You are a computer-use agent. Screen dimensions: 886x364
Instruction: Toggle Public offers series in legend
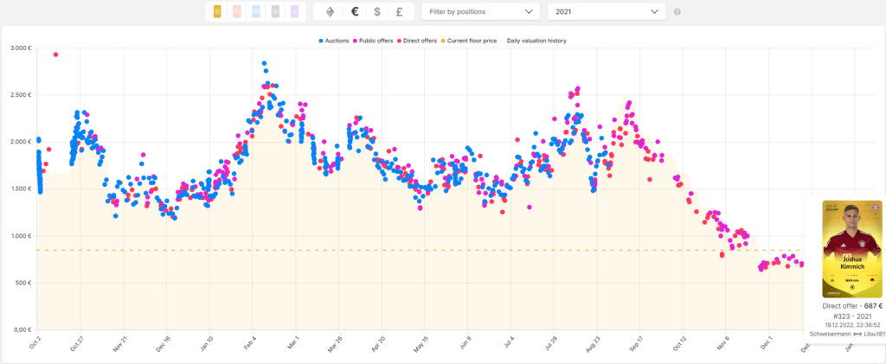pos(373,41)
